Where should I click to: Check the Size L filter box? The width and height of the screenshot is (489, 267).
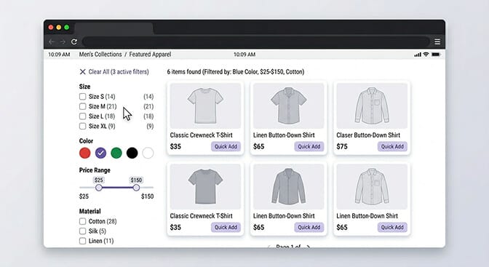(83, 116)
